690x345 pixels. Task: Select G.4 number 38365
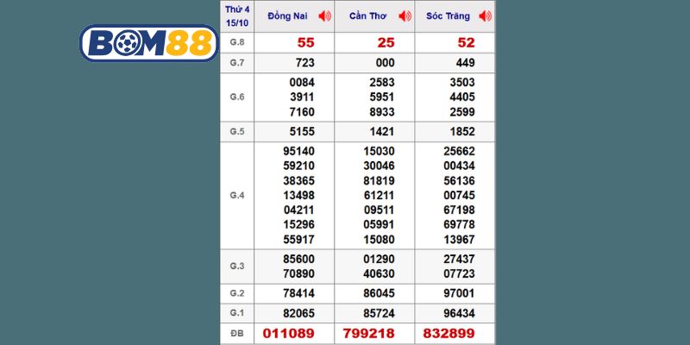coord(298,181)
